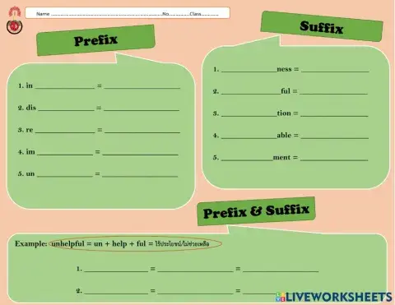This screenshot has width=395, height=305.
Task: Click the meaning blank in 're' row
Action: coord(142,130)
